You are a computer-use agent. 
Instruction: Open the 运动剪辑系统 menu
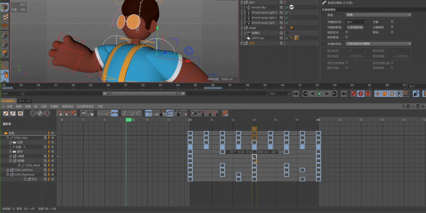point(85,106)
